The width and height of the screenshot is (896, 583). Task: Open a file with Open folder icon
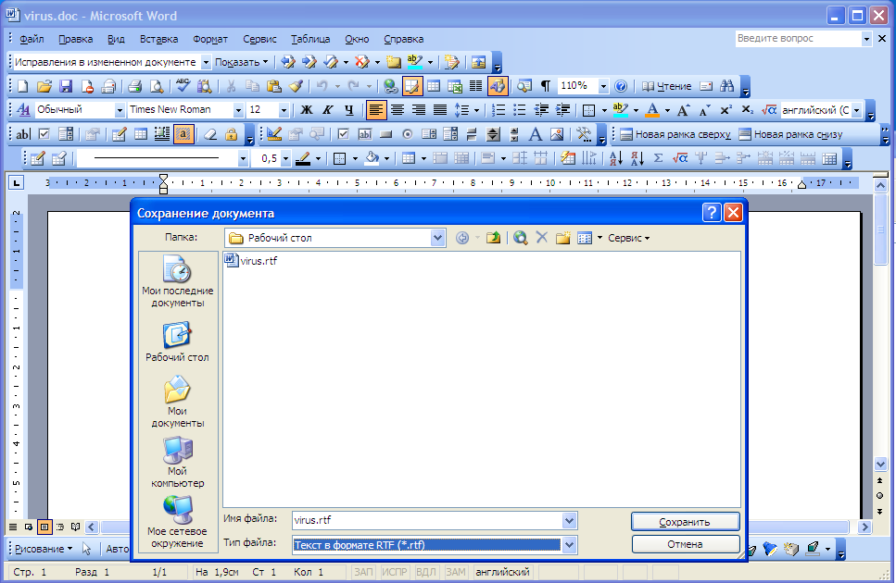pyautogui.click(x=44, y=86)
